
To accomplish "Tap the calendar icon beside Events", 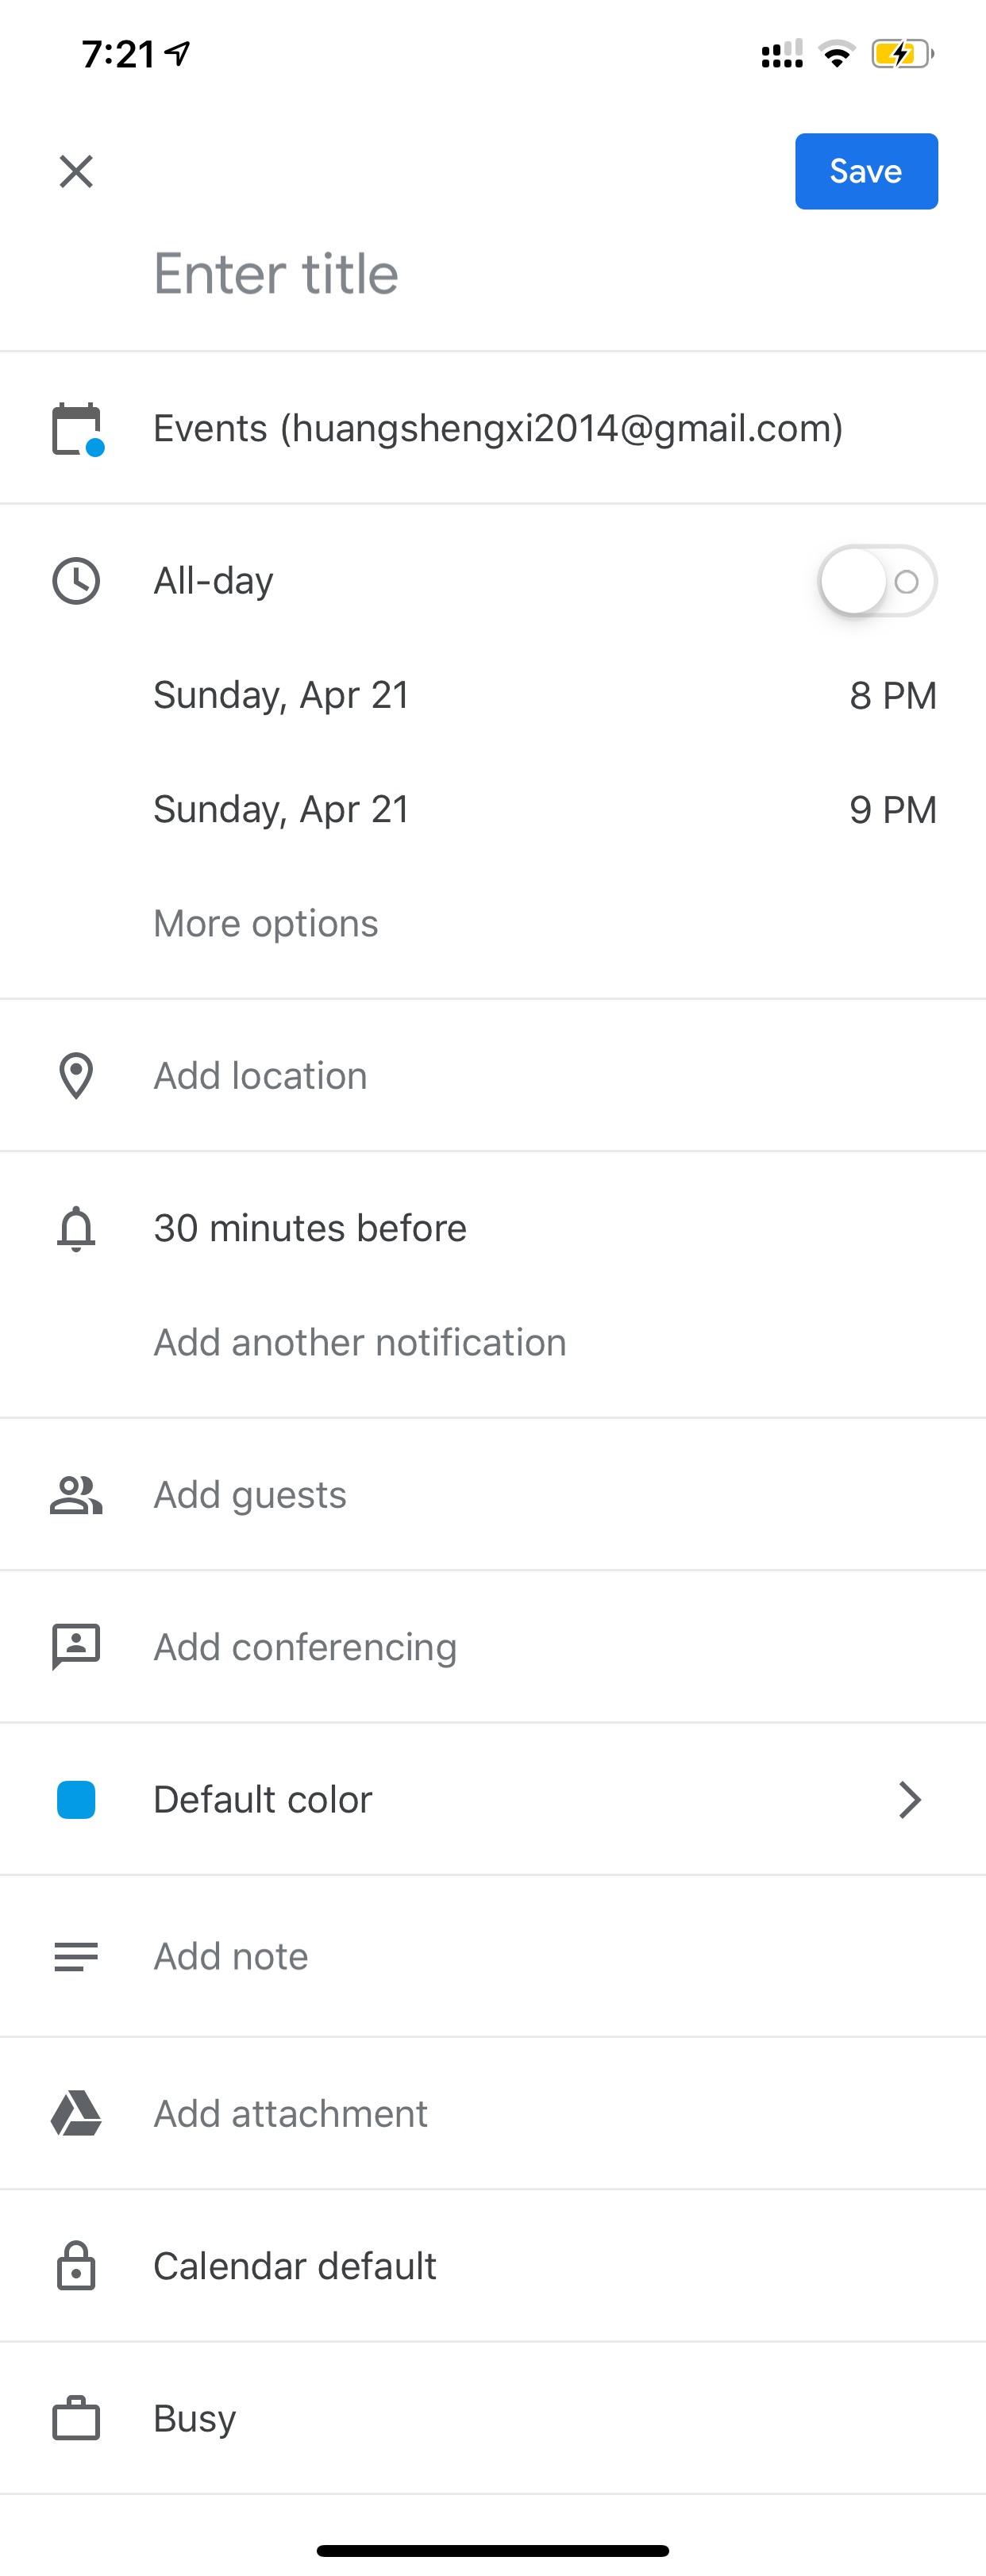I will click(x=78, y=429).
